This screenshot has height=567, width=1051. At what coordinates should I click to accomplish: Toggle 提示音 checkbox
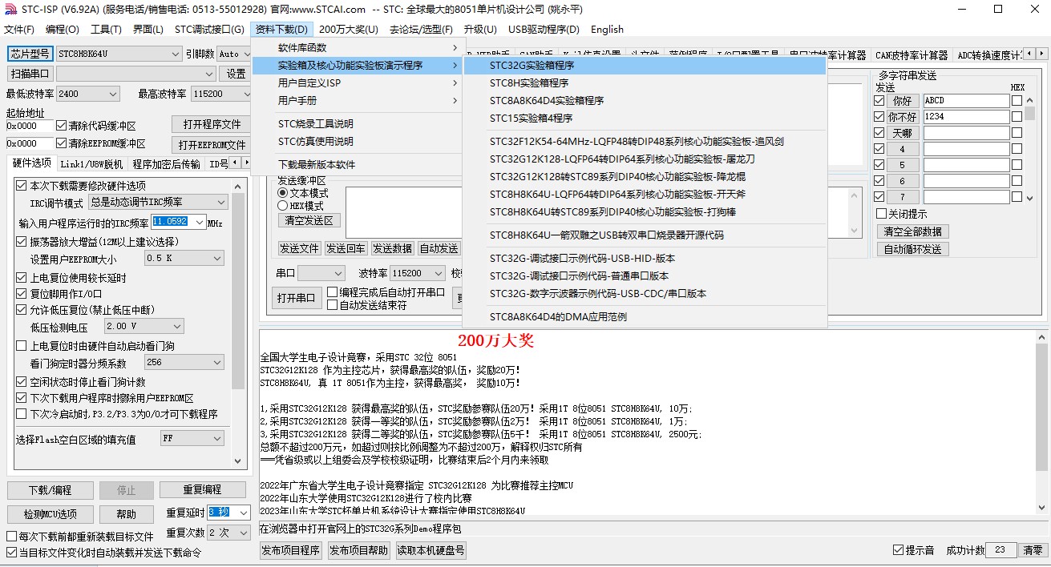coord(898,550)
